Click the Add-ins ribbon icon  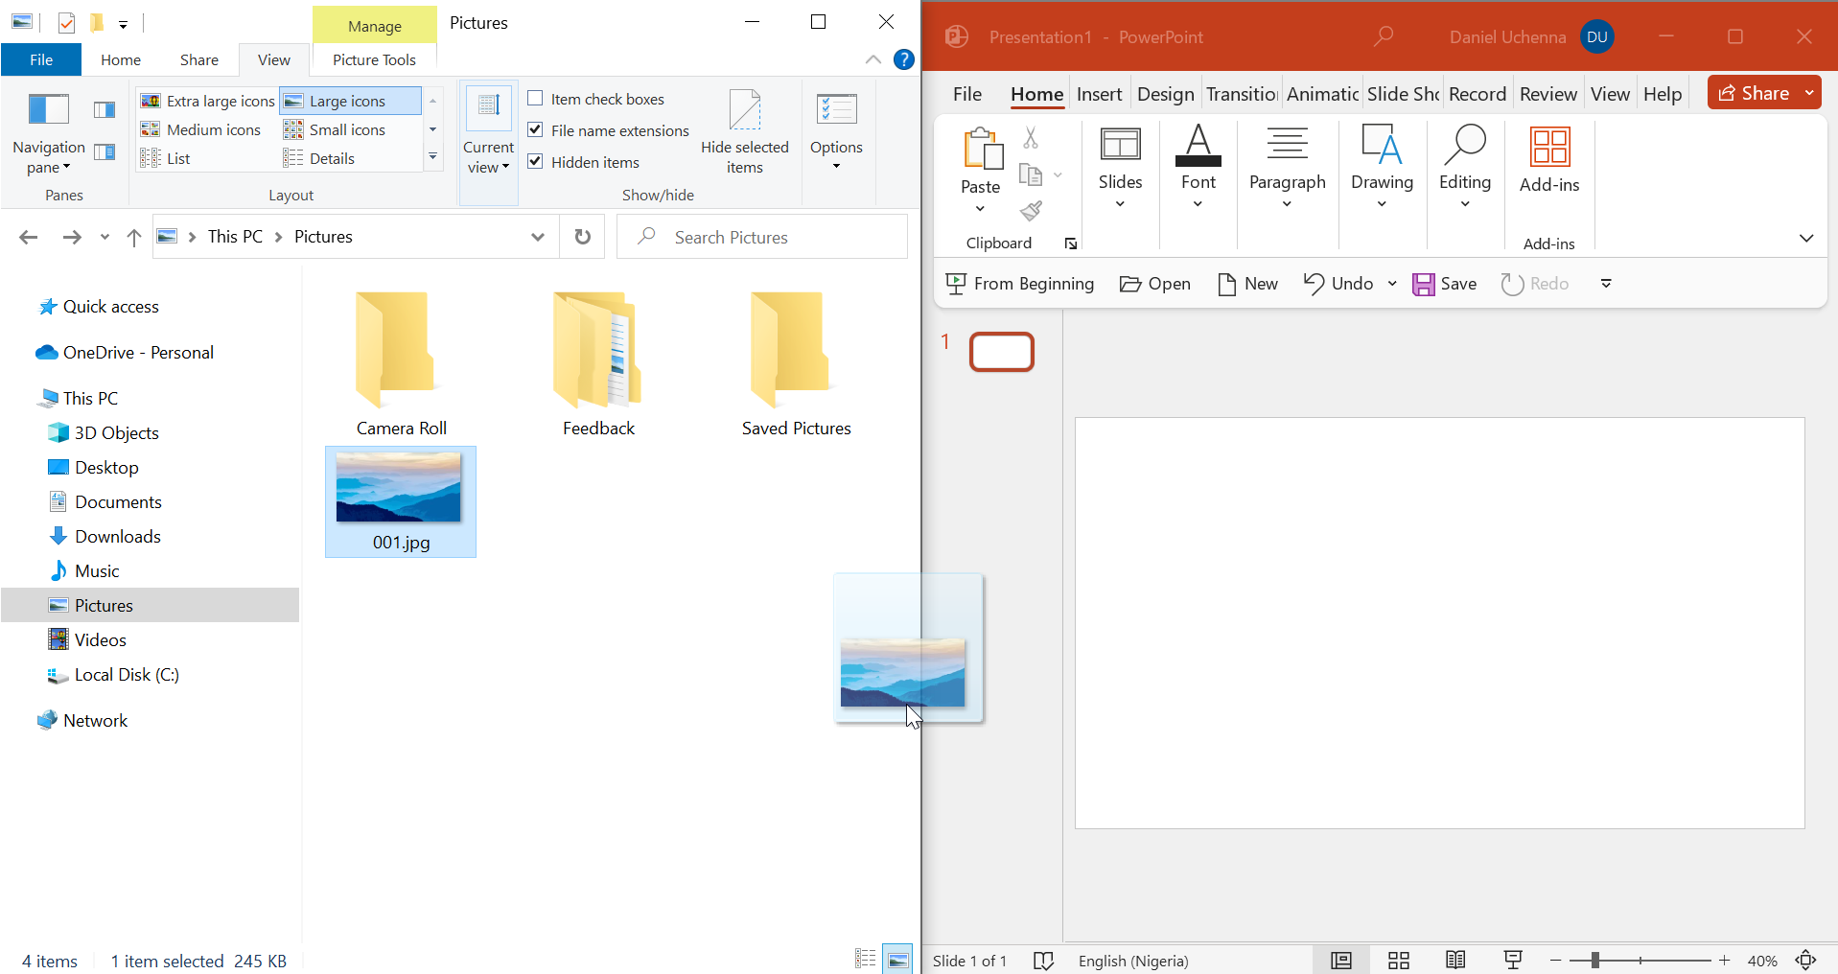pos(1548,159)
